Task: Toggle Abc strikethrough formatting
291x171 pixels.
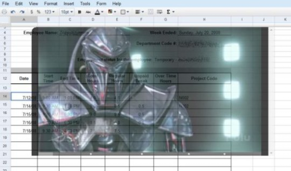Action: pyautogui.click(x=88, y=12)
